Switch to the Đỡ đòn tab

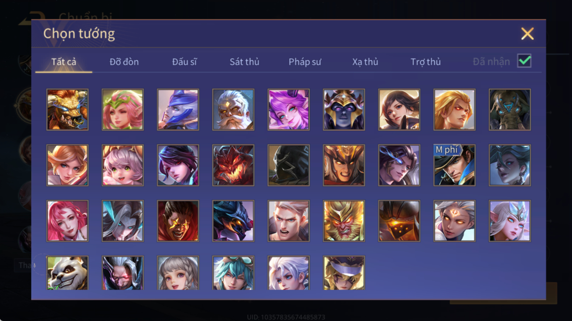tap(124, 62)
